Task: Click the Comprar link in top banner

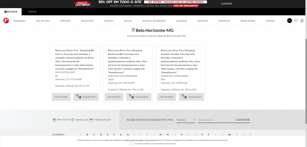Action: pos(226,4)
